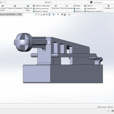
Task: Choose the Swept Cut (Вырез по траектории) command
Action: click(x=42, y=6)
